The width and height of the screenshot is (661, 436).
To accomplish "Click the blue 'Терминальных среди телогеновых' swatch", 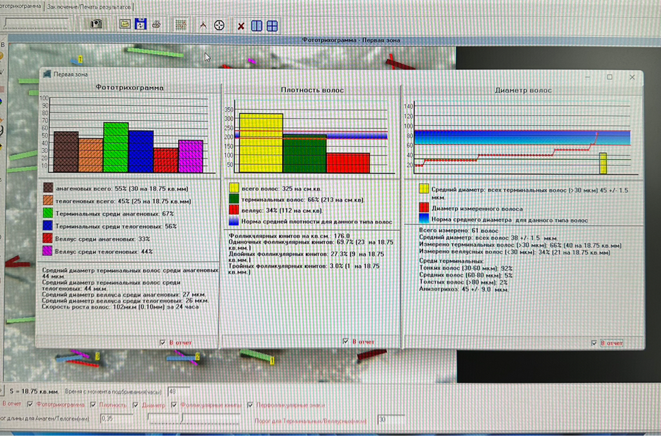I will (48, 225).
